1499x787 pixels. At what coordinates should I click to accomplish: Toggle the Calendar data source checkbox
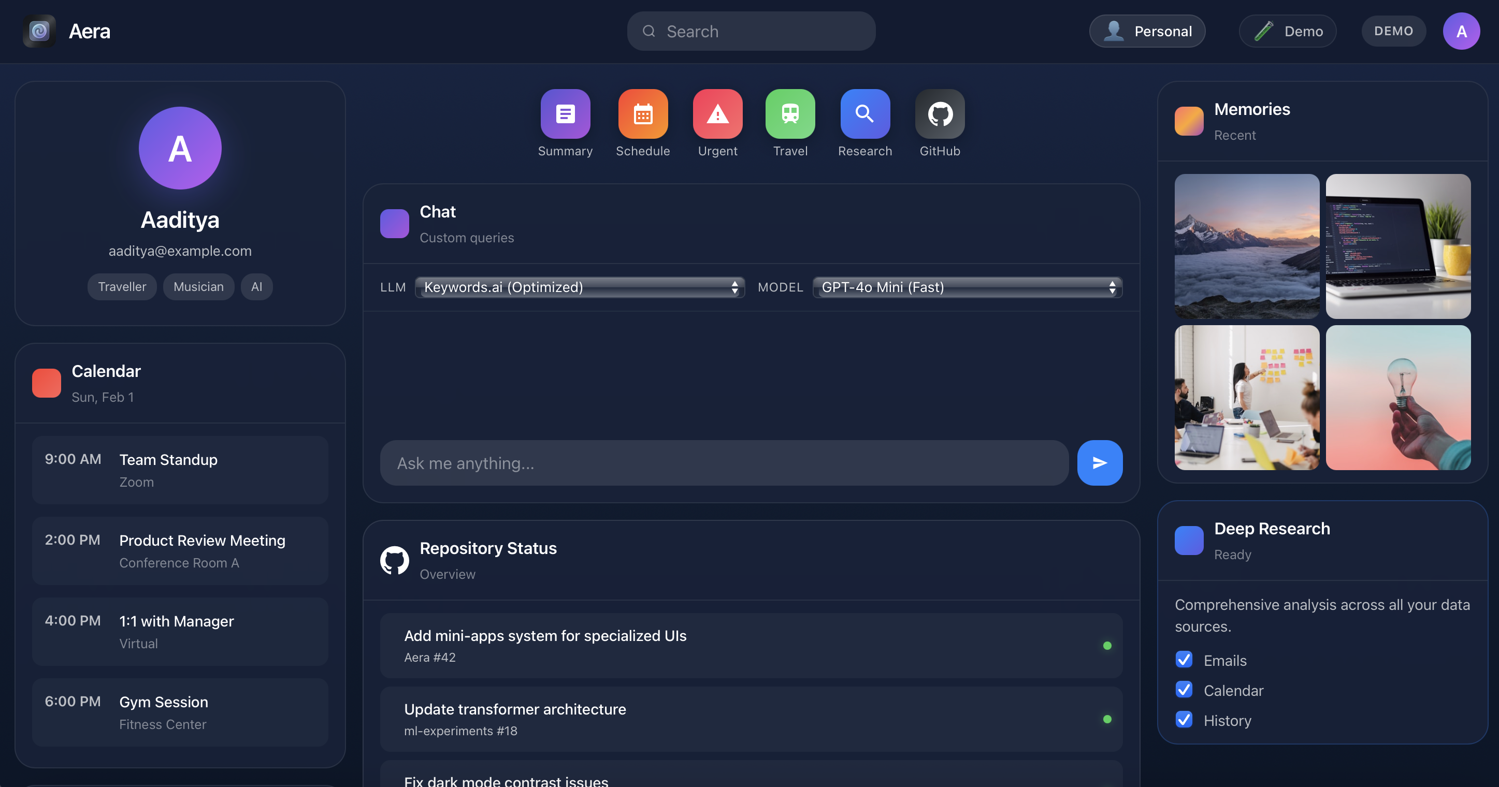click(x=1184, y=690)
